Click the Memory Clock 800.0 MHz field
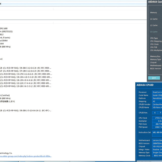Image resolution: width=162 pixels, height=162 pixels. pos(157,156)
